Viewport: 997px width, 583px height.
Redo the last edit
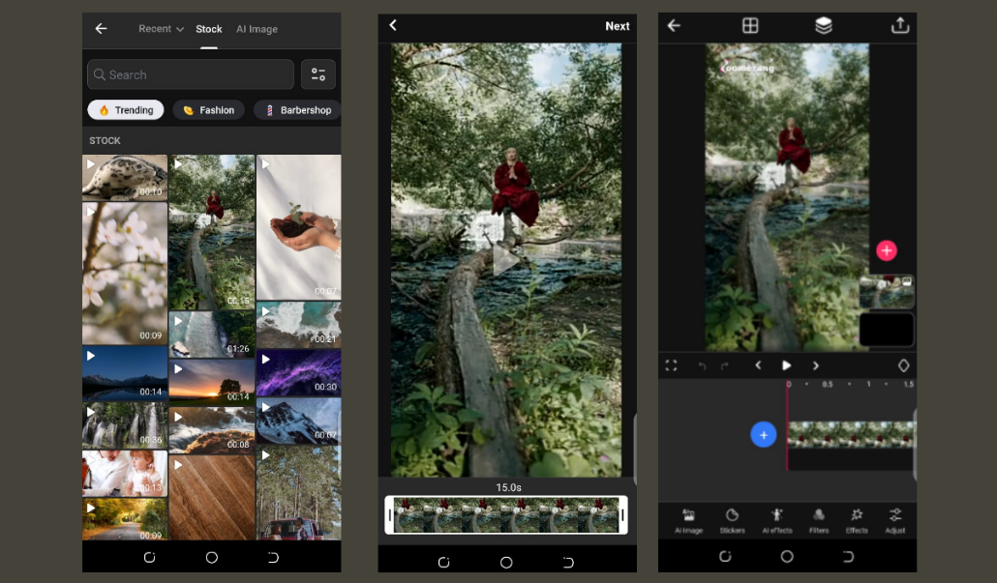coord(724,365)
